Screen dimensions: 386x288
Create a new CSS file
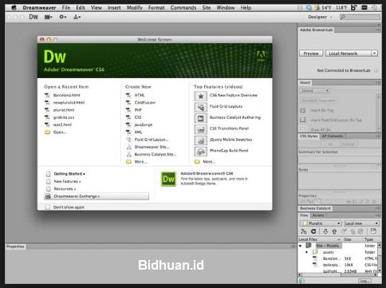pyautogui.click(x=138, y=117)
